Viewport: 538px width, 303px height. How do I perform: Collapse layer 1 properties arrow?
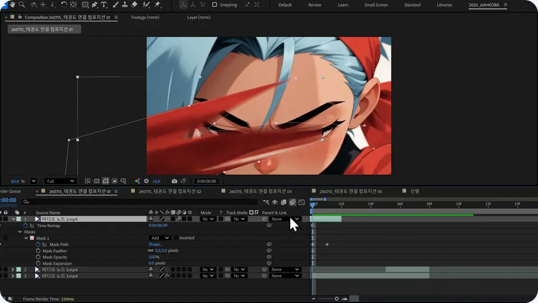tap(13, 219)
